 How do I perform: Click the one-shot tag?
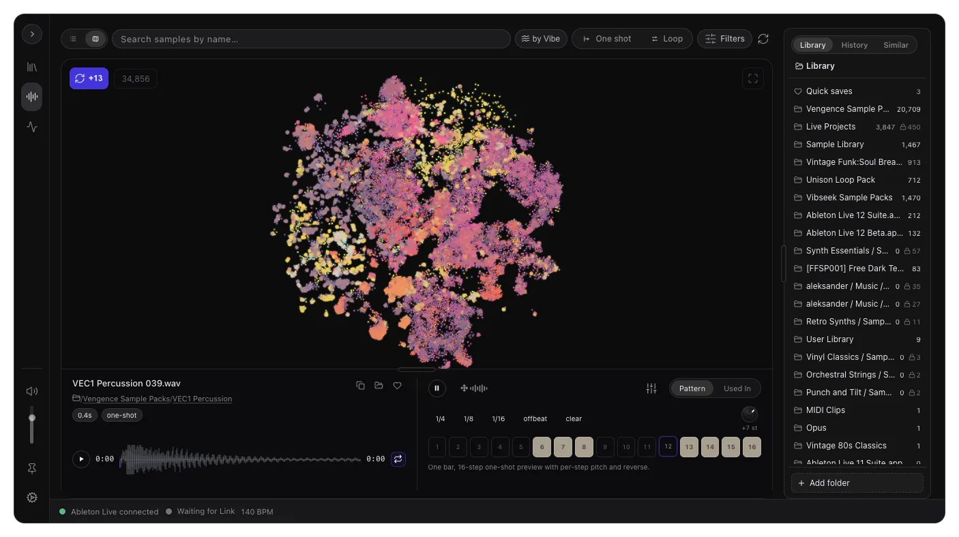122,415
